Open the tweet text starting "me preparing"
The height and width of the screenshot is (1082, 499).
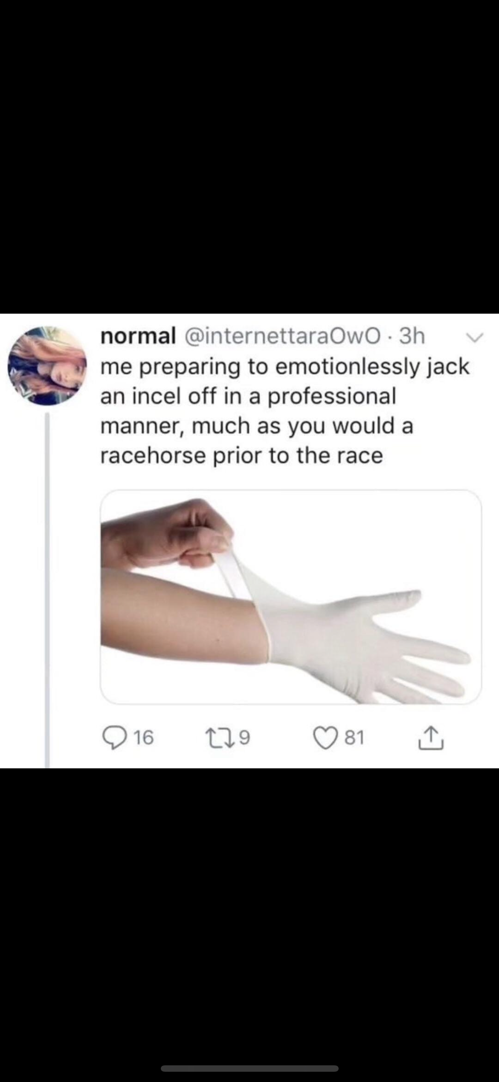point(285,411)
